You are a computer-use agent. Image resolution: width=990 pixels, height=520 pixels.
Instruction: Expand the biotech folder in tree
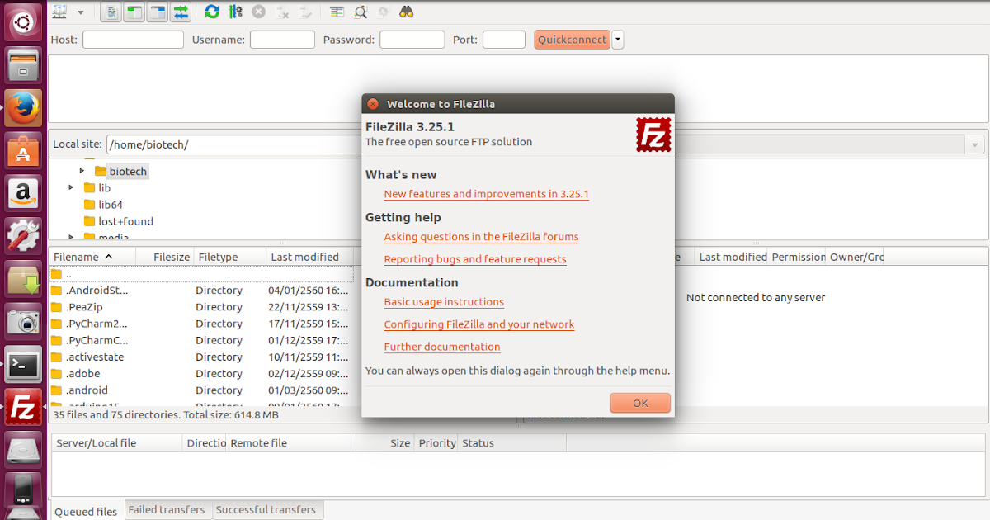(82, 171)
